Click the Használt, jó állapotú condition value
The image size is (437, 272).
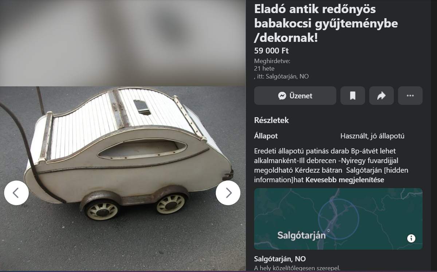pos(372,136)
